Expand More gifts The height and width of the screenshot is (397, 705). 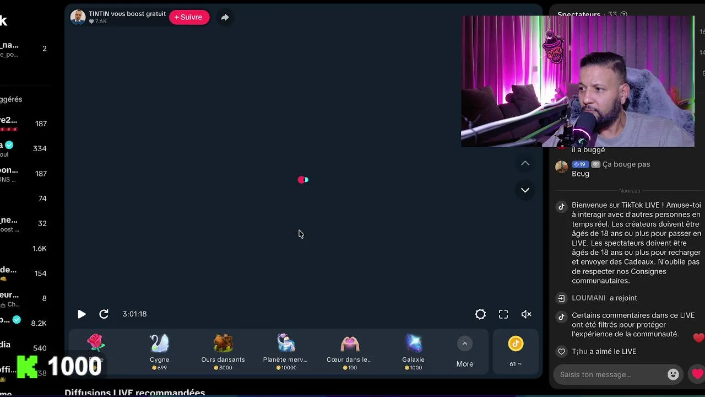(465, 352)
